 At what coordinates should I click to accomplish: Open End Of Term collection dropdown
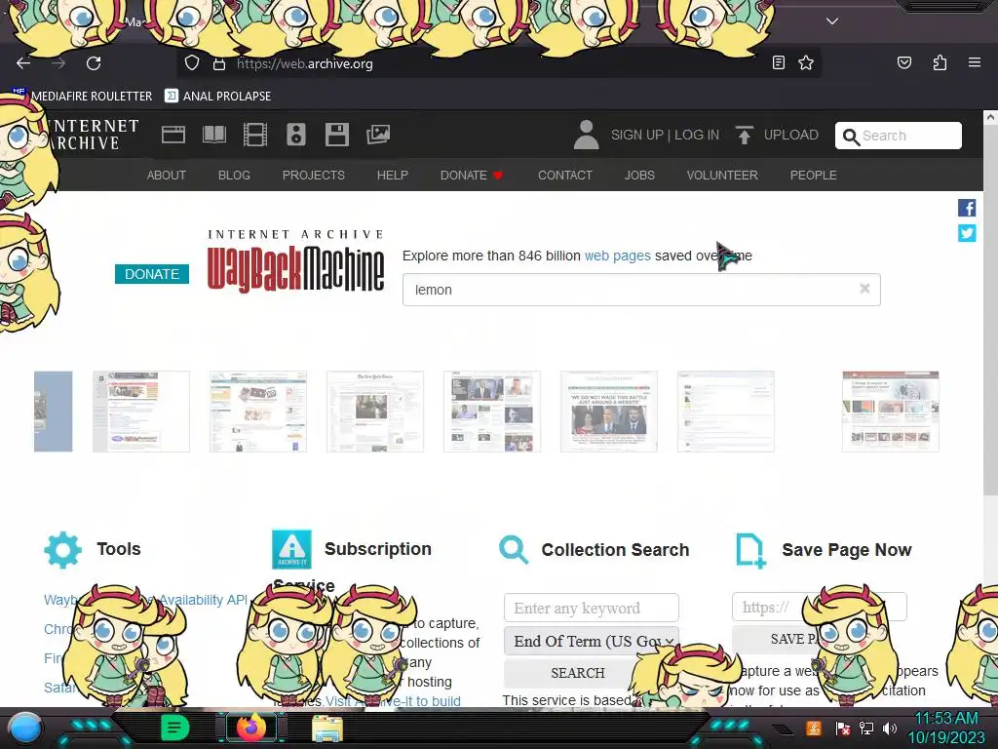(x=592, y=642)
